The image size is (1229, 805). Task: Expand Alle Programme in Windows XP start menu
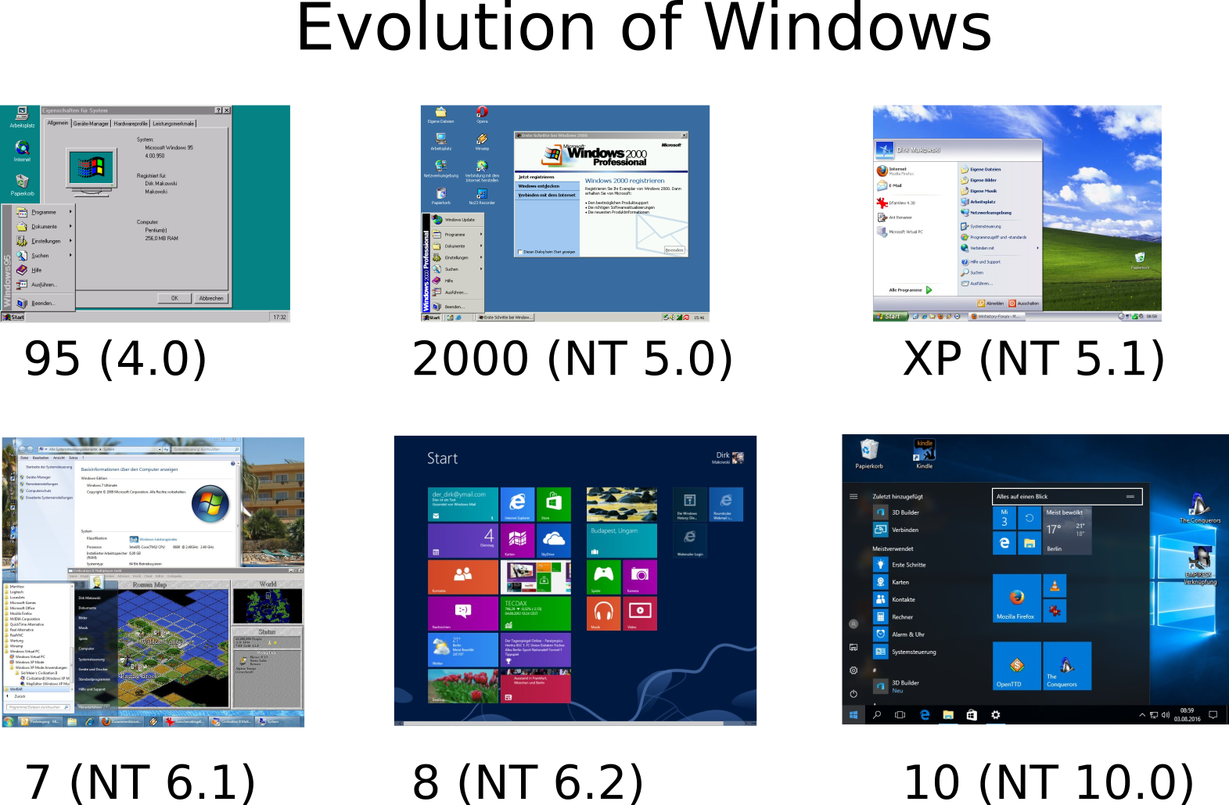pos(911,290)
